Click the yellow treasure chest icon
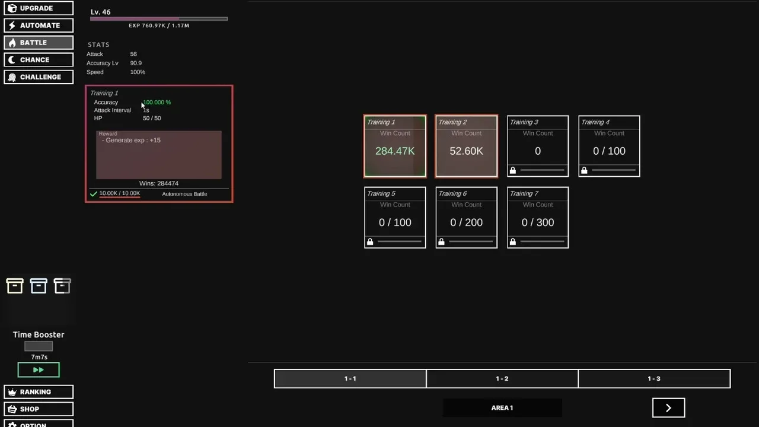This screenshot has width=759, height=427. 15,286
